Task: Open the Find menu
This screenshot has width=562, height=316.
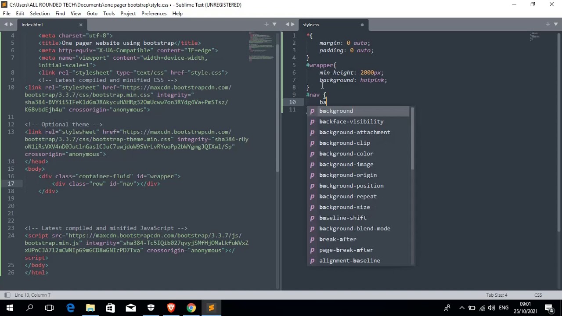Action: pos(60,14)
